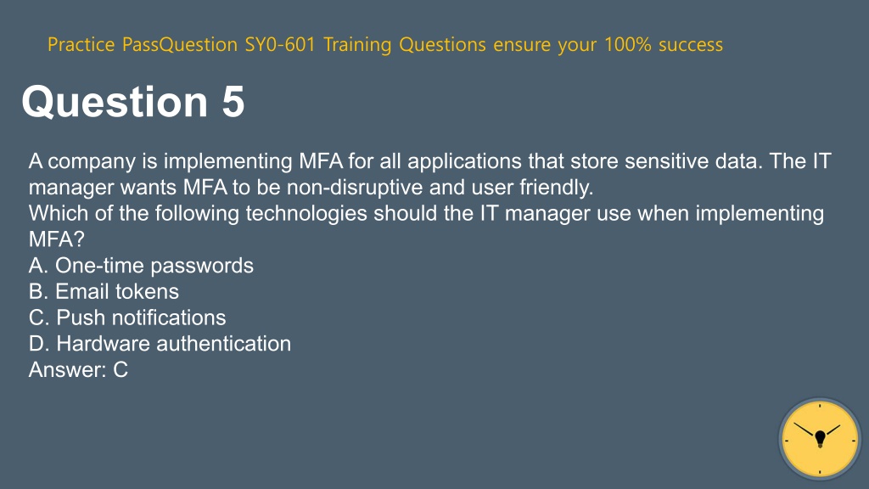Click the letter C after Answer

tap(121, 370)
